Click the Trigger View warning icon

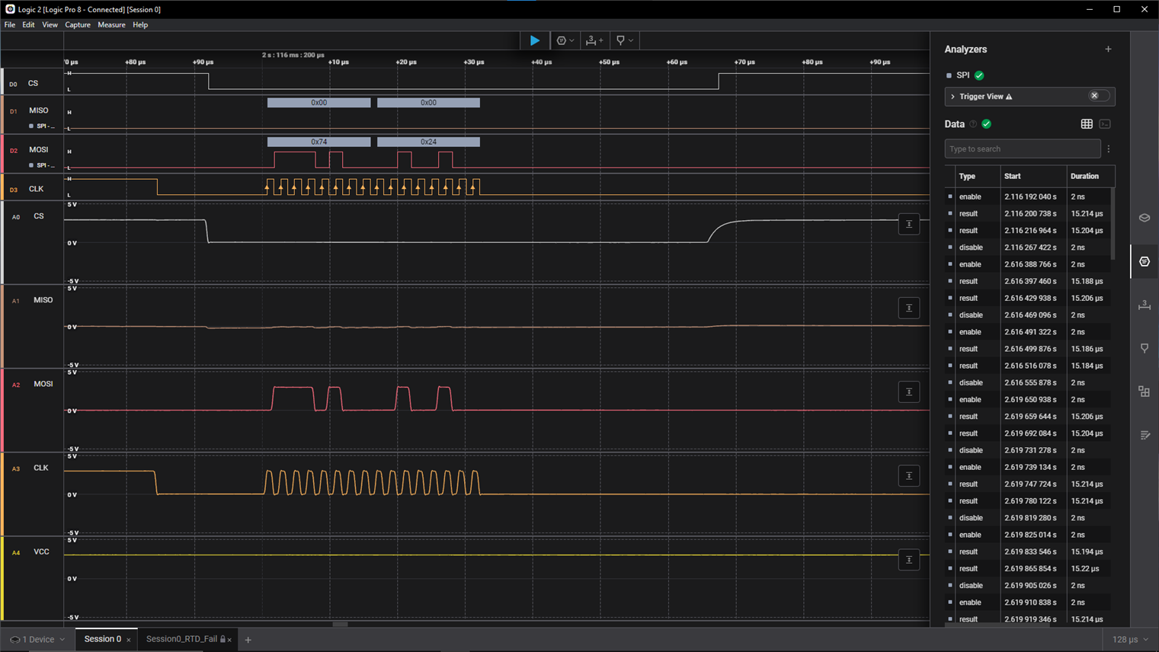[1009, 97]
